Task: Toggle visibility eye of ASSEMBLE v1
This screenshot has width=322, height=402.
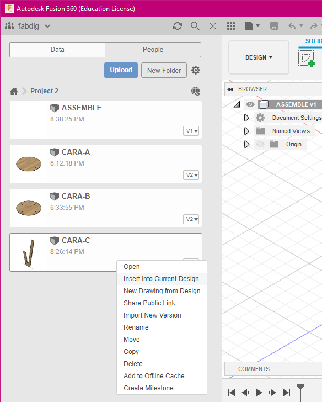Action: pyautogui.click(x=250, y=104)
